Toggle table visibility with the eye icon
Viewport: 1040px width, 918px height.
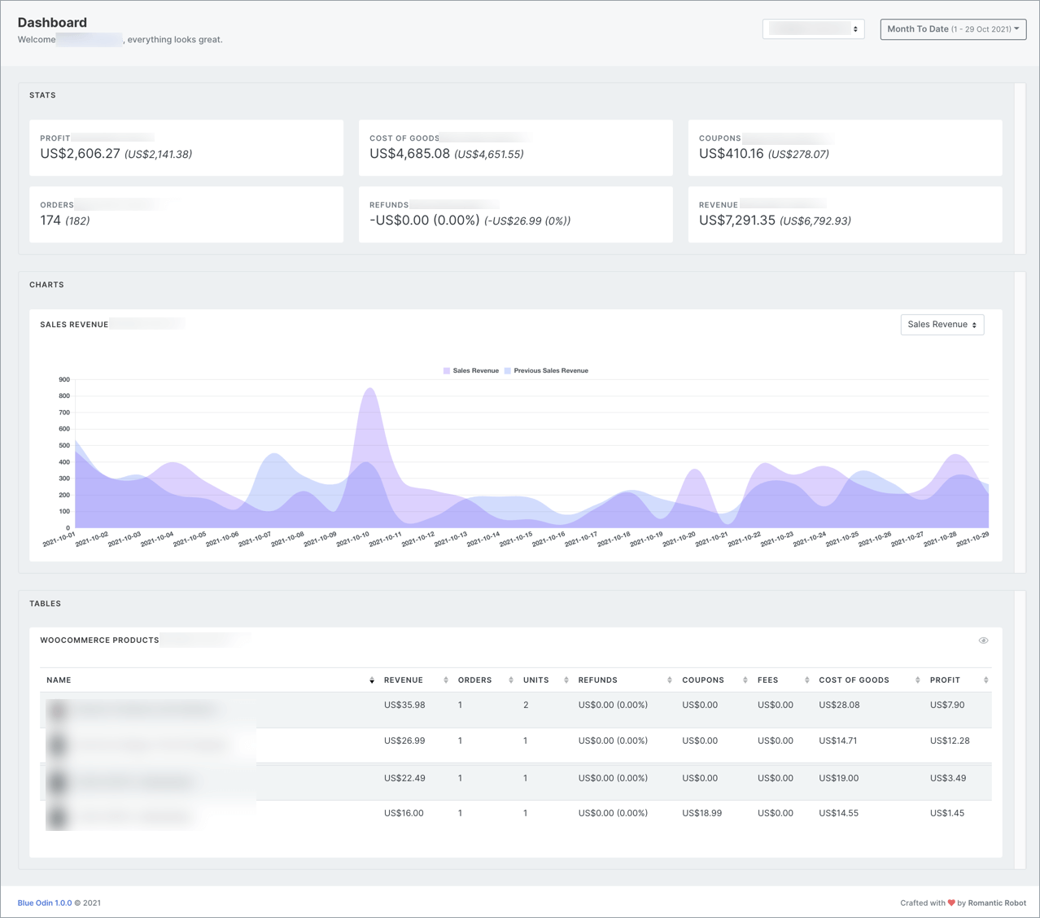(983, 640)
